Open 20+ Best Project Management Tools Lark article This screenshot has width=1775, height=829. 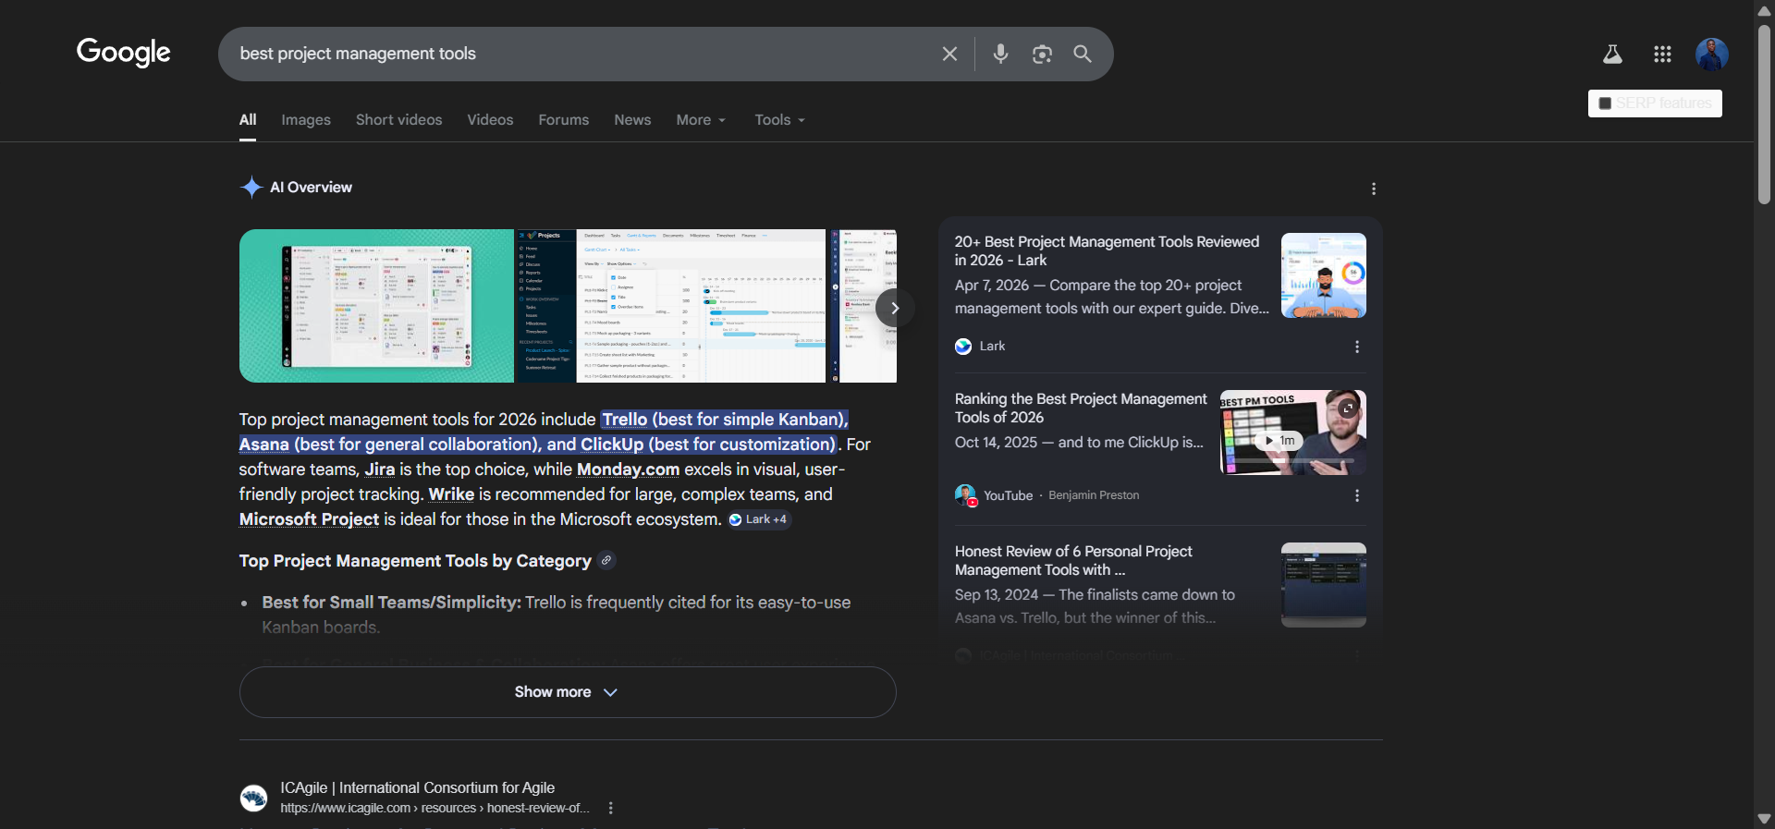tap(1107, 250)
